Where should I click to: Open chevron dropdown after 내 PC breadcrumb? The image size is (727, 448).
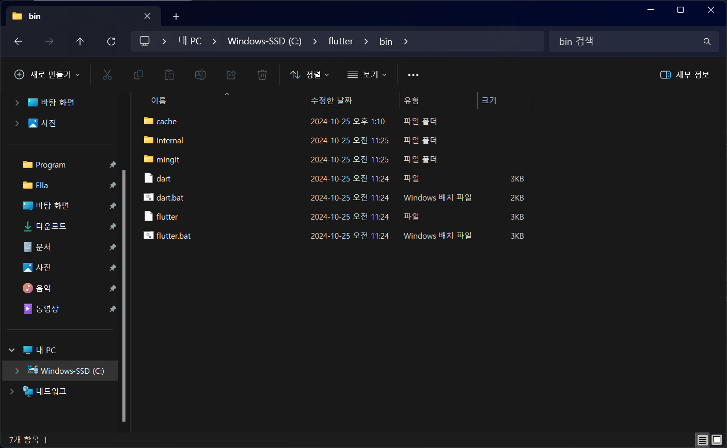click(214, 41)
